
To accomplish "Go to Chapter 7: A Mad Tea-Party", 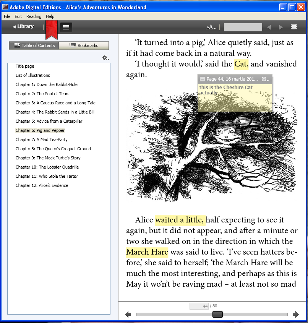I will (41, 140).
